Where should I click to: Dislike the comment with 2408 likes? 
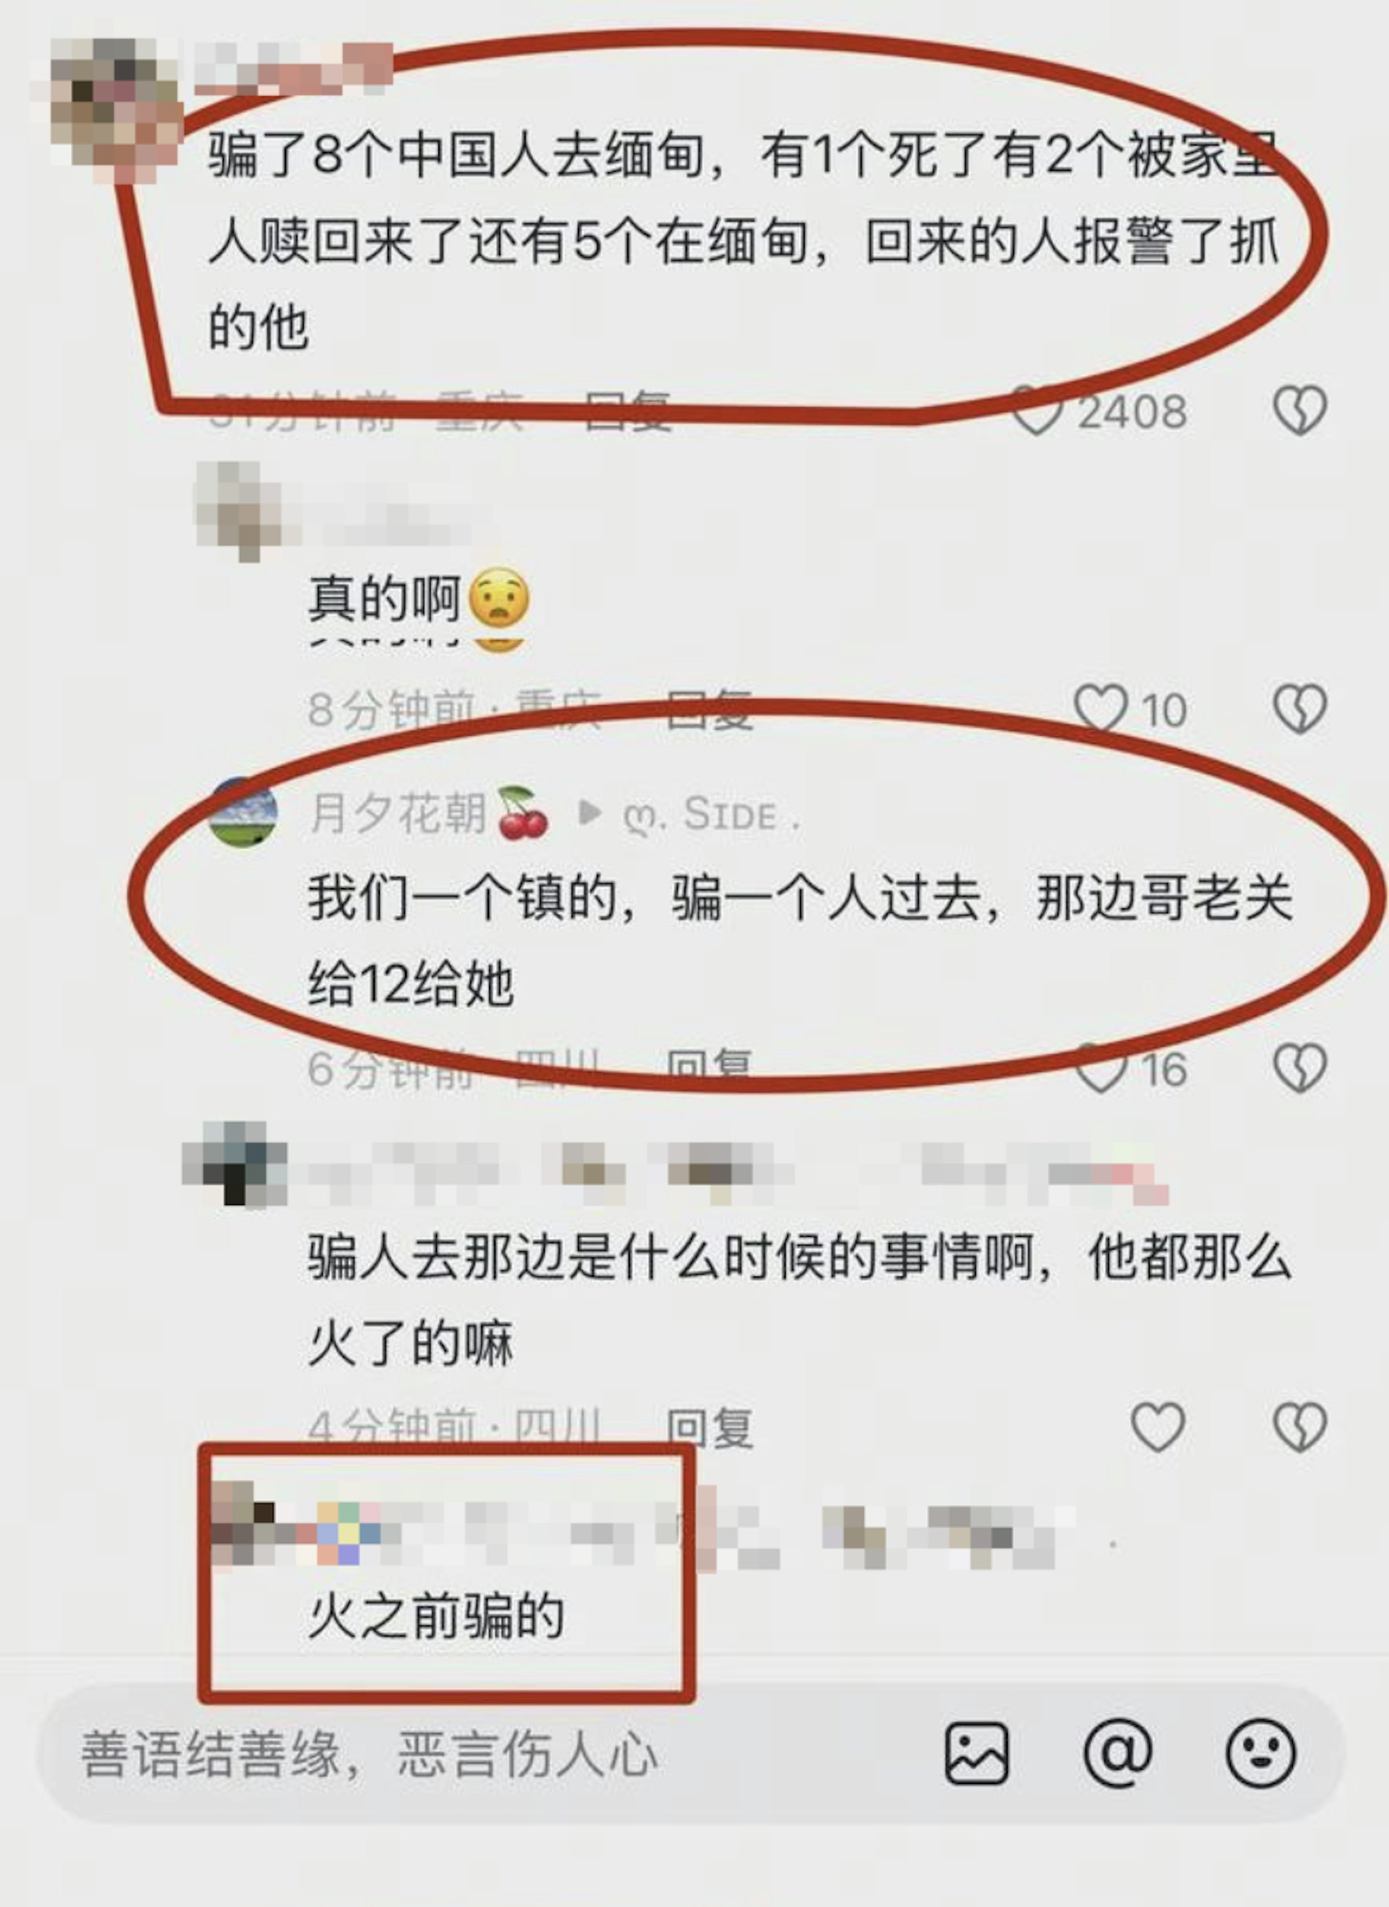click(1300, 410)
